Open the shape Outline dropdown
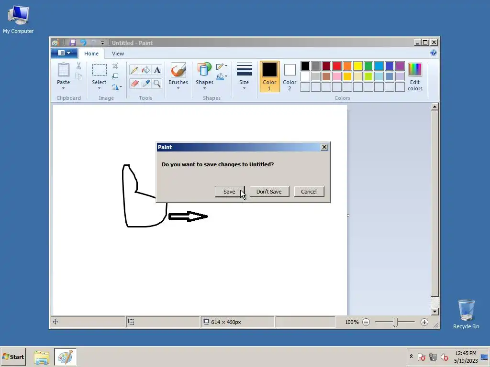The width and height of the screenshot is (490, 367). coord(222,66)
